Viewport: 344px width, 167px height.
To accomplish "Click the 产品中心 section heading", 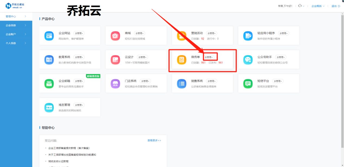I will coord(48,19).
